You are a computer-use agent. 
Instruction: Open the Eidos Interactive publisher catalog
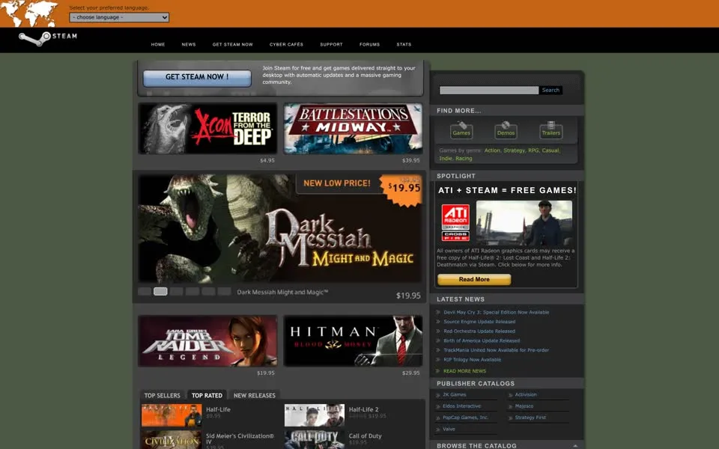(462, 406)
